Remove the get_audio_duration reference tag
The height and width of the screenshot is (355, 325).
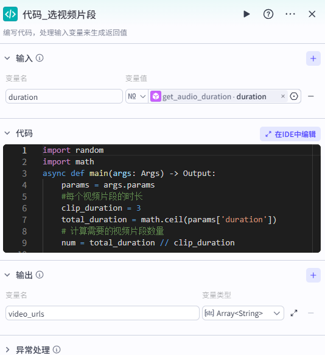point(282,96)
